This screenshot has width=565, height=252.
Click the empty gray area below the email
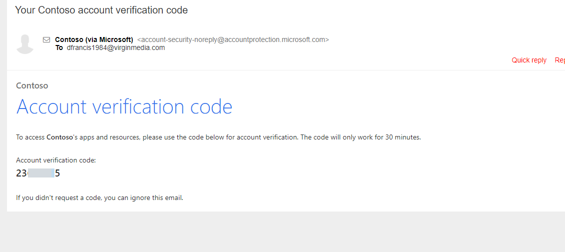283,232
